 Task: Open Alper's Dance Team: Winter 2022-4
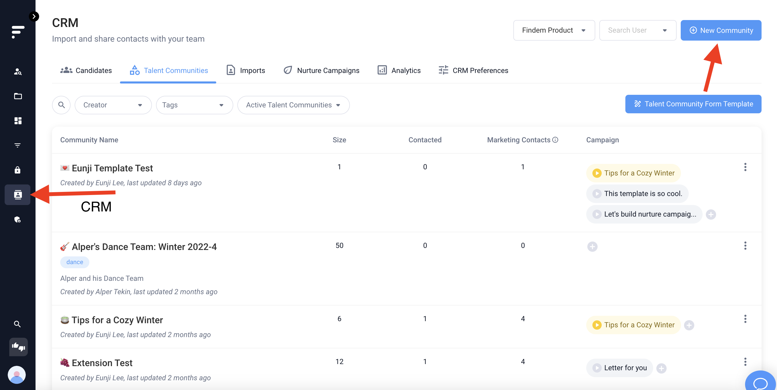click(144, 247)
